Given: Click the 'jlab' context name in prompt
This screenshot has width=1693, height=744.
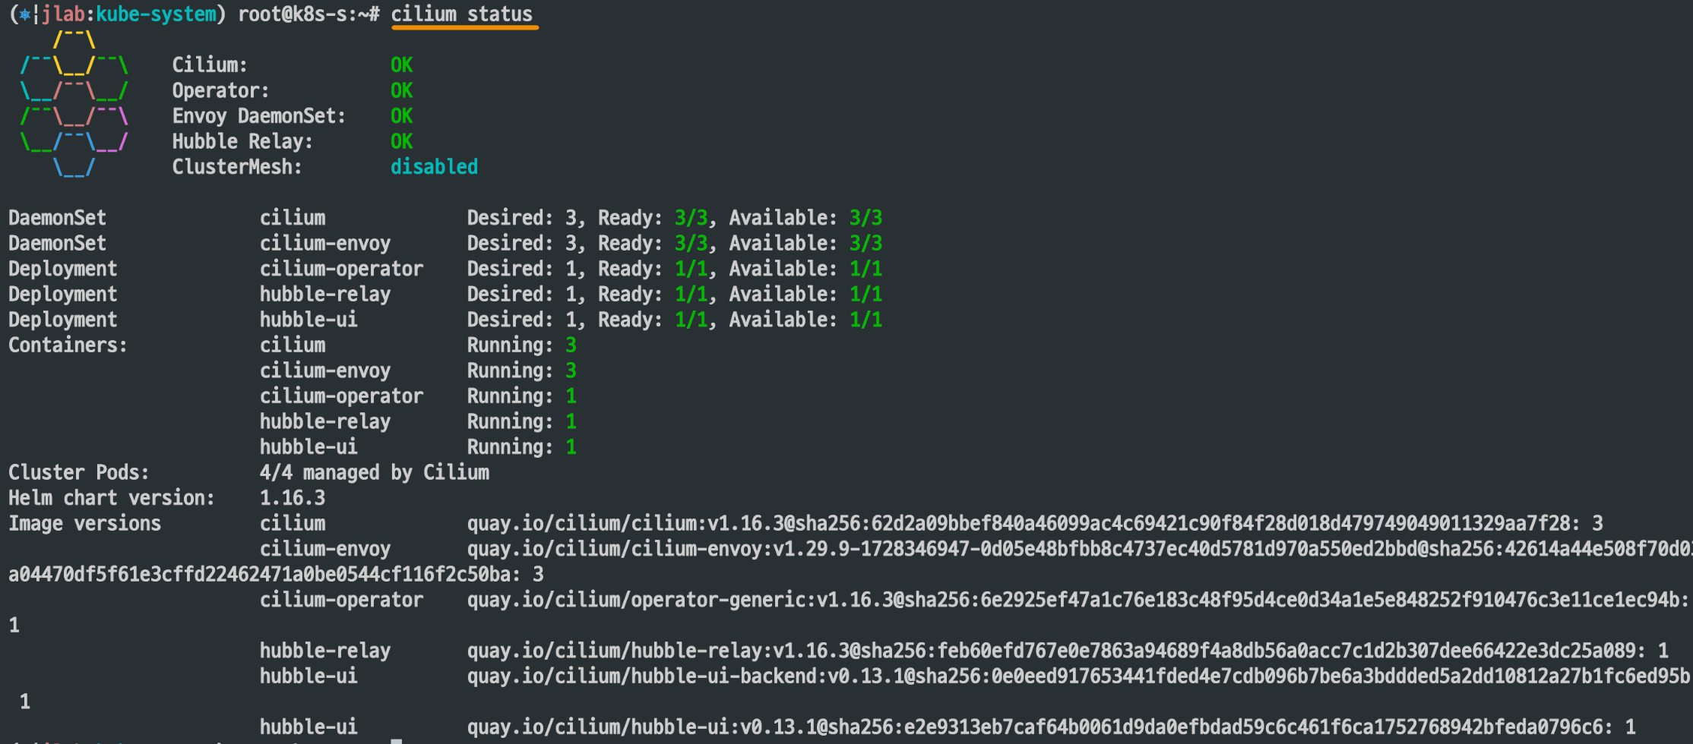Looking at the screenshot, I should pyautogui.click(x=64, y=14).
